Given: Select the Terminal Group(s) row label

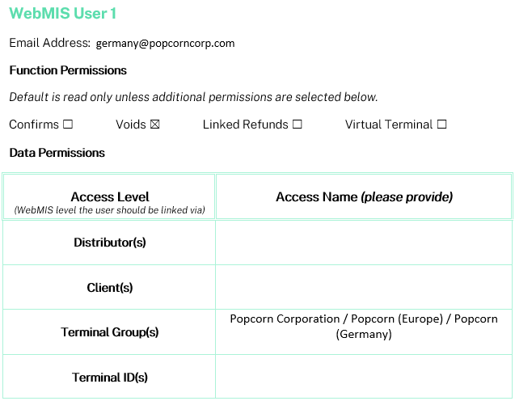Looking at the screenshot, I should (110, 332).
